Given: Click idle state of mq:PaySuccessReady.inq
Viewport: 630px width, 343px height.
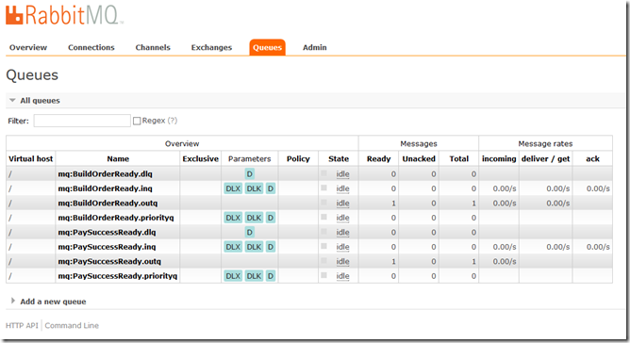Looking at the screenshot, I should 342,247.
